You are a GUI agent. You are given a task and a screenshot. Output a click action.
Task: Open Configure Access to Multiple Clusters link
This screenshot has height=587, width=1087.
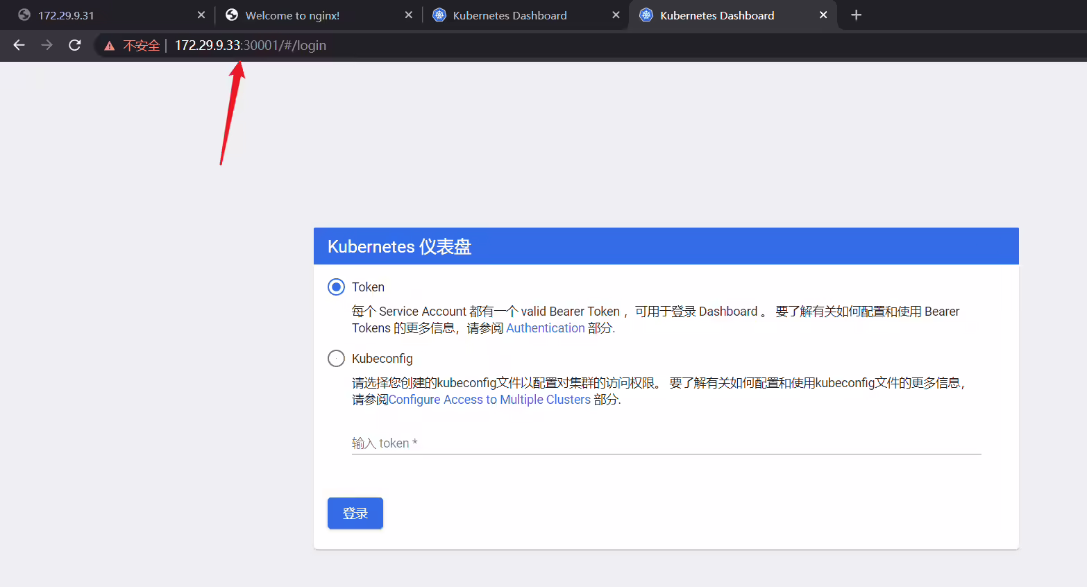coord(489,400)
